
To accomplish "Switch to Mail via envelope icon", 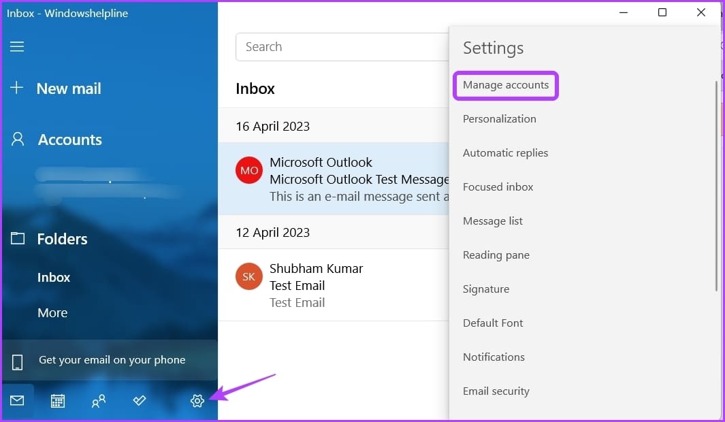I will click(17, 400).
